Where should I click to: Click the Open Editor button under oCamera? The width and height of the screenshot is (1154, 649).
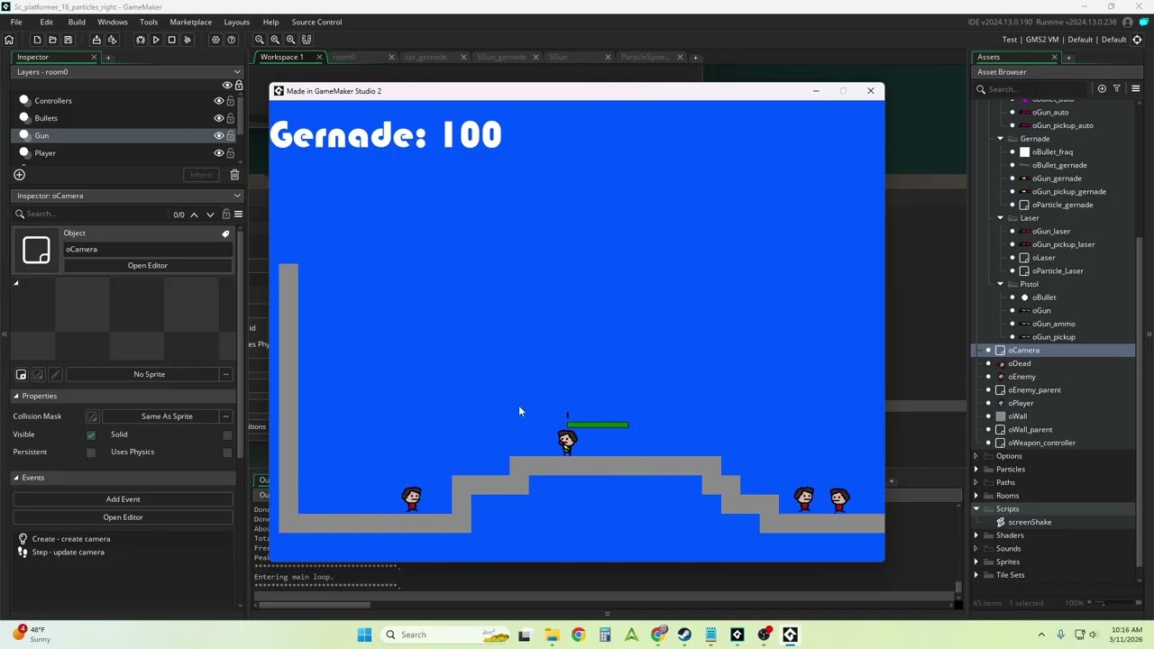[147, 266]
